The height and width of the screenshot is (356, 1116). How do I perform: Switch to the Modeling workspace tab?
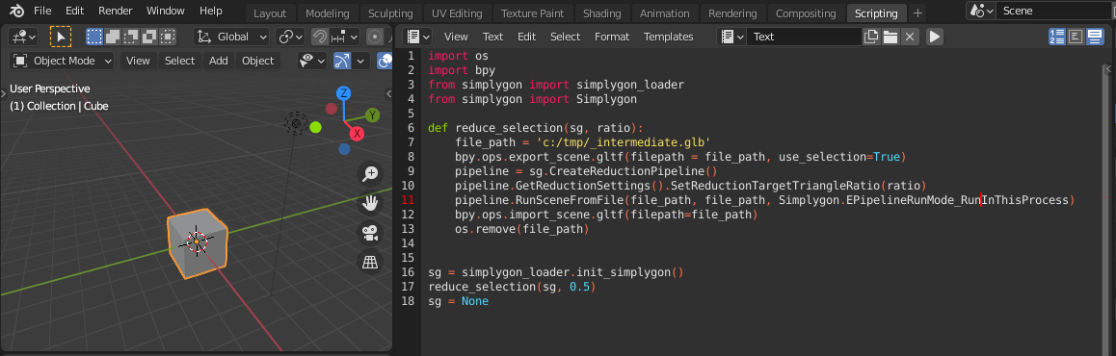point(328,13)
